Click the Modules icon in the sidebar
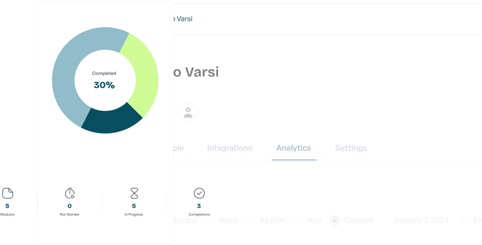 (x=7, y=194)
